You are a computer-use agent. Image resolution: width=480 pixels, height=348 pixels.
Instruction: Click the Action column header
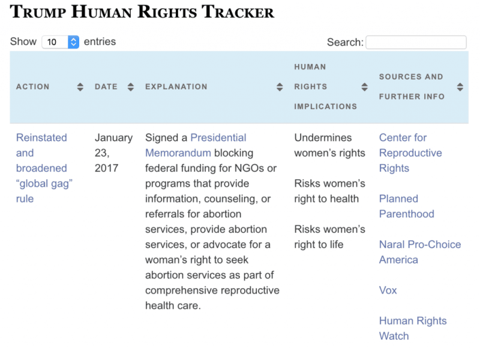coord(33,87)
